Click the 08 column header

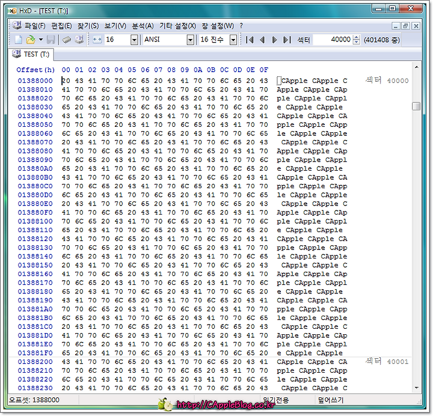pos(171,70)
